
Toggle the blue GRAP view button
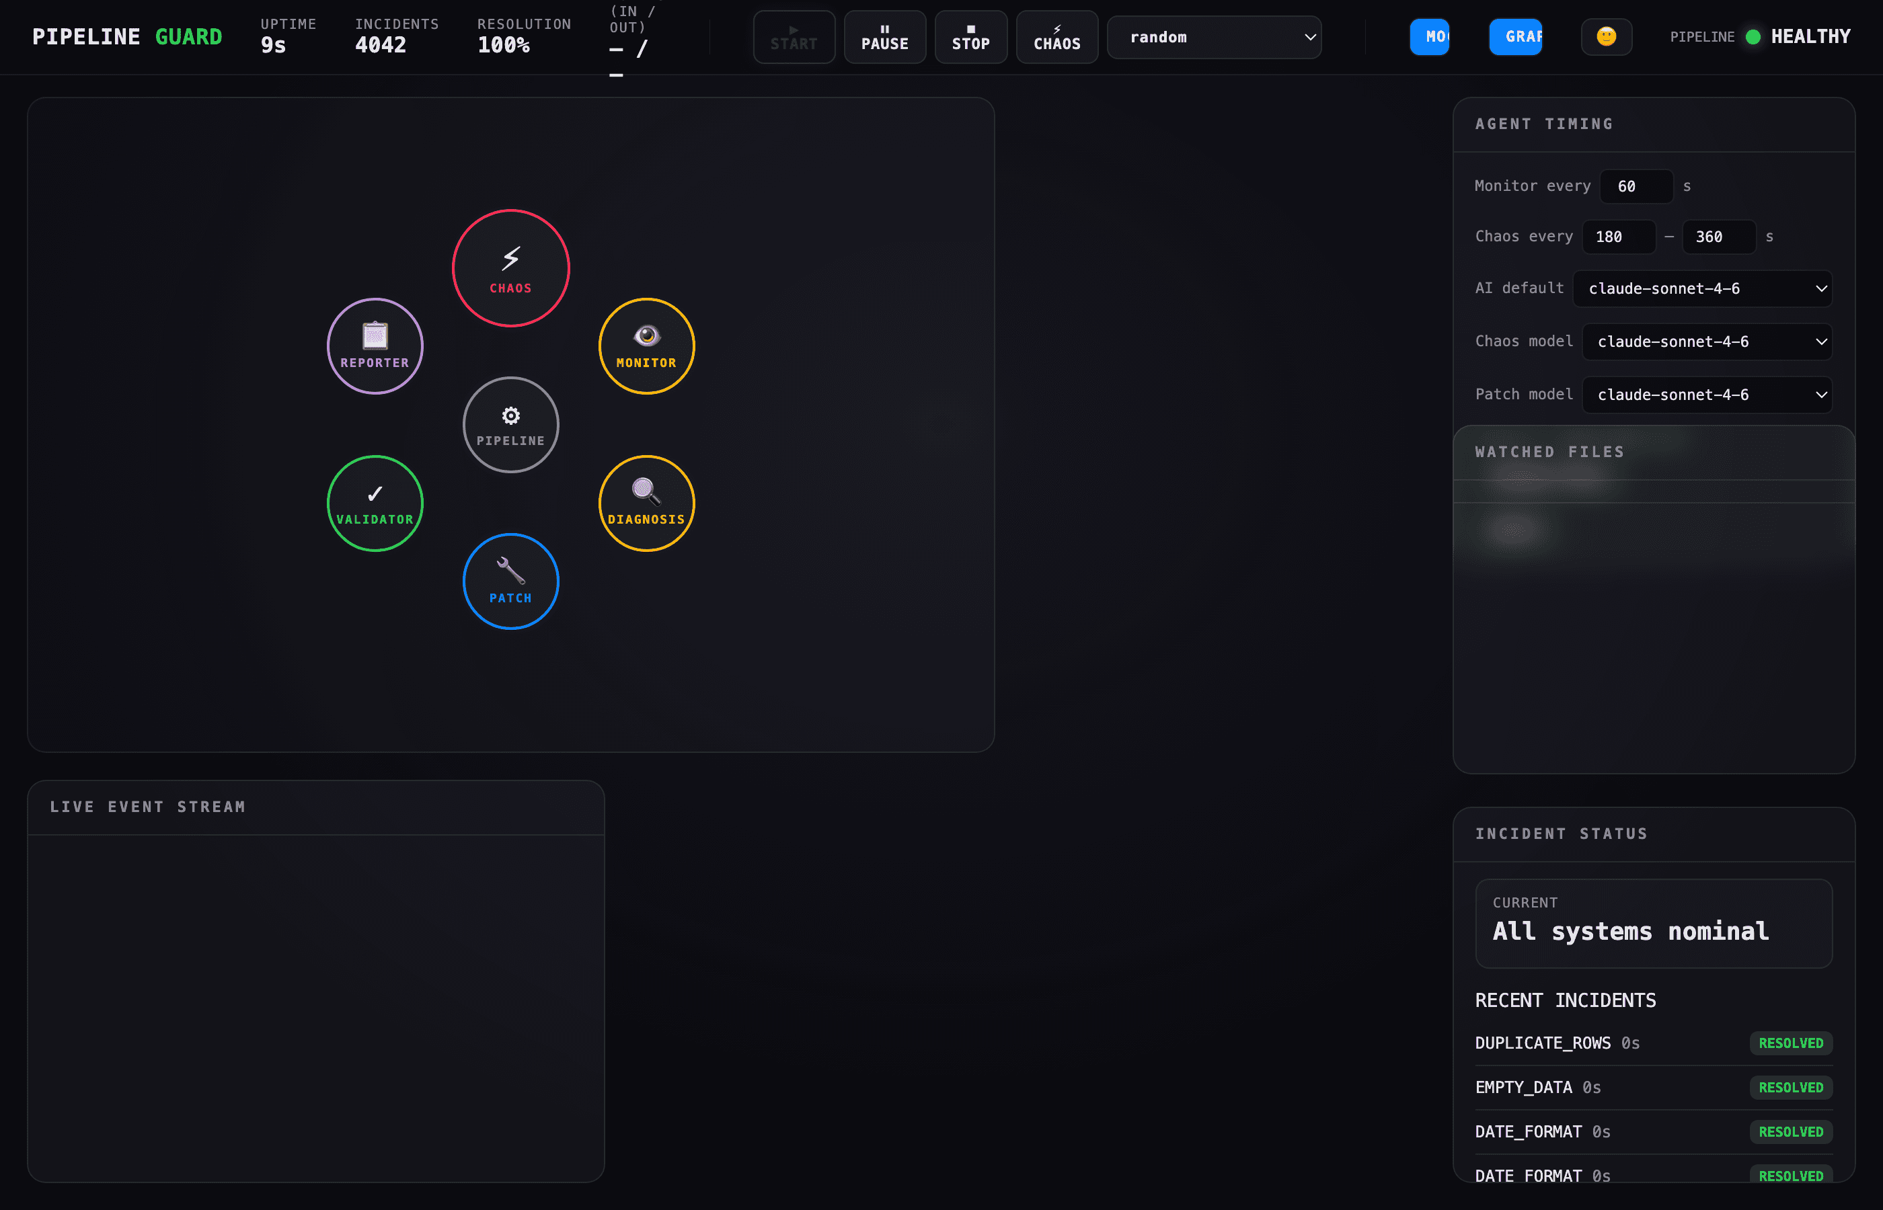tap(1515, 37)
